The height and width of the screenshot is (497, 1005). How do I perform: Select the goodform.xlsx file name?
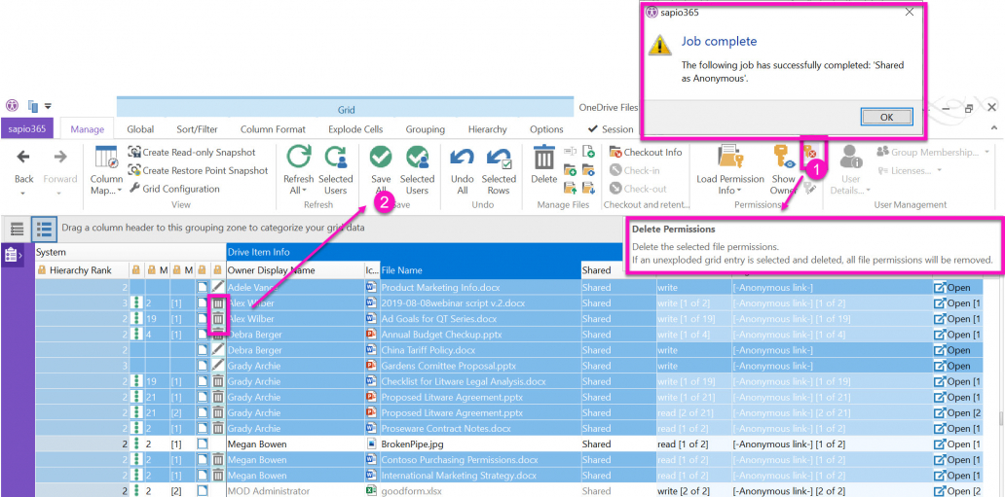coord(412,491)
